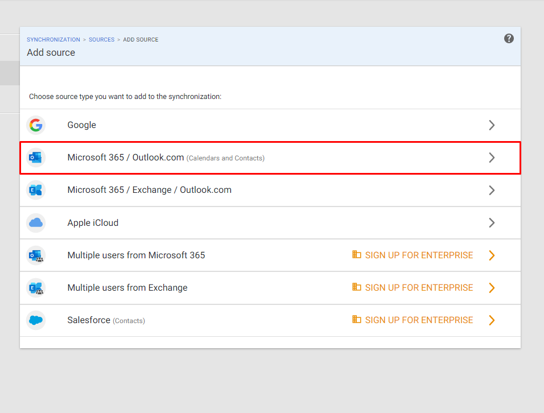Viewport: 544px width, 413px height.
Task: Expand Microsoft 365 / Exchange / Outlook.com chevron
Action: point(492,190)
